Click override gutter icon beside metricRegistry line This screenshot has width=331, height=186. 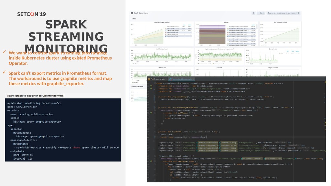(x=151, y=86)
